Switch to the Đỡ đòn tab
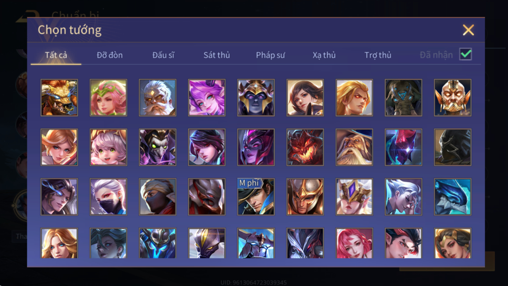 tap(110, 55)
